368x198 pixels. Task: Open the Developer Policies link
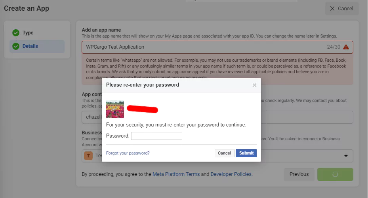tap(231, 174)
